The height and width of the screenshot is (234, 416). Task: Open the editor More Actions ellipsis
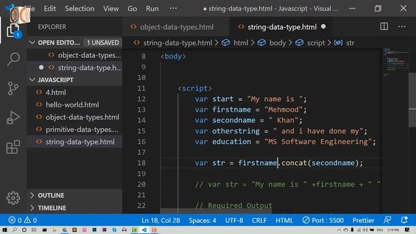pos(402,27)
